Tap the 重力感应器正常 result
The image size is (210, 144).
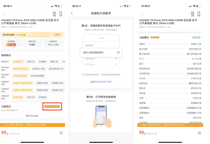[194, 54]
